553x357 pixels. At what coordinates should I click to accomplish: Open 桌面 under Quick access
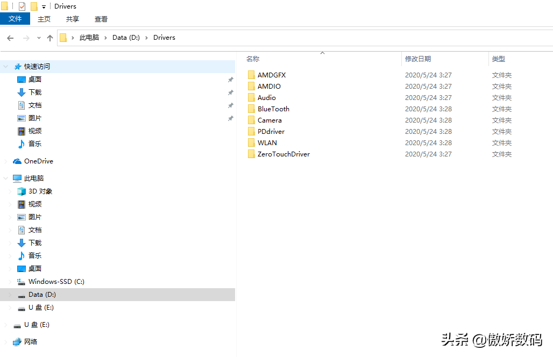point(35,79)
